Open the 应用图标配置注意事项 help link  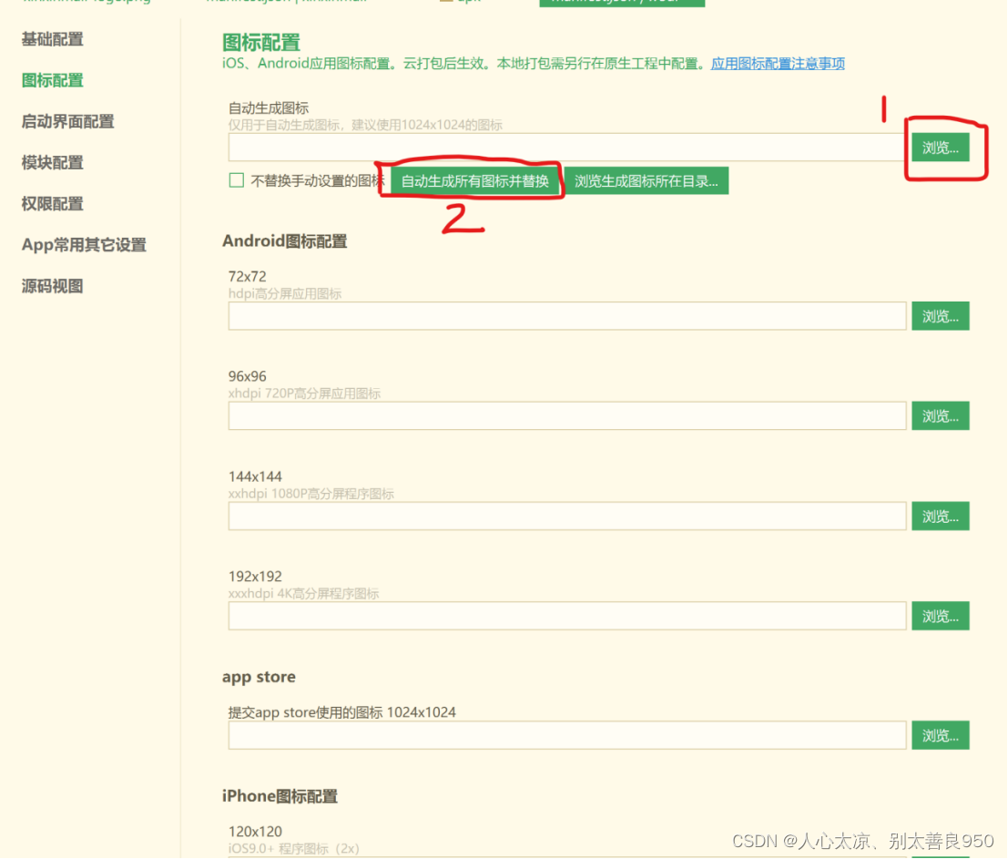(x=777, y=64)
